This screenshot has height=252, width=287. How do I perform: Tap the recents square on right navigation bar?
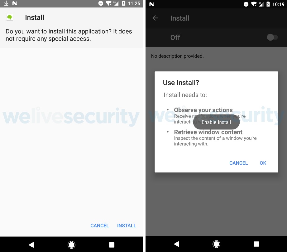(256, 244)
